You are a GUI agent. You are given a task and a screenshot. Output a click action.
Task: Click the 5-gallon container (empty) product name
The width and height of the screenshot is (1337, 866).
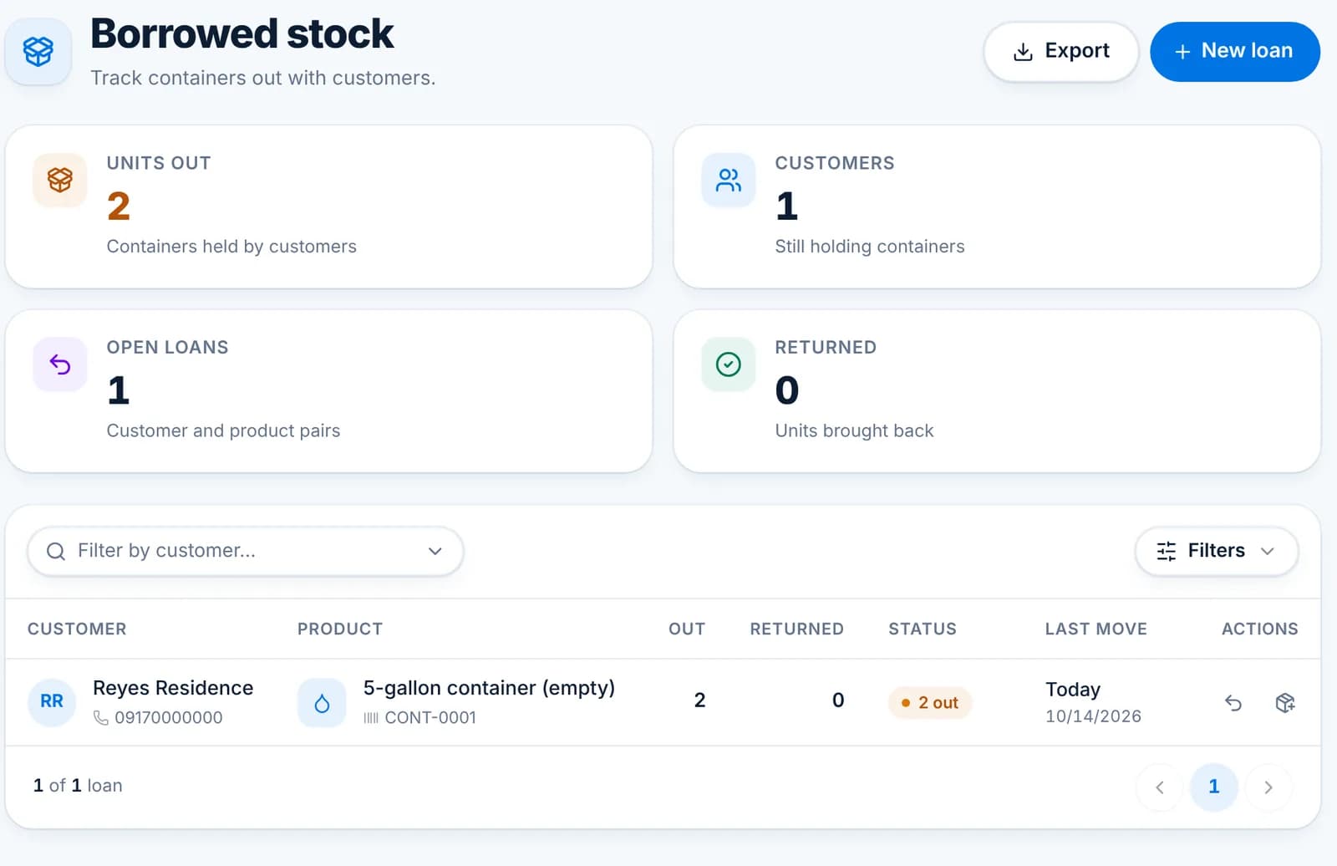click(x=489, y=688)
